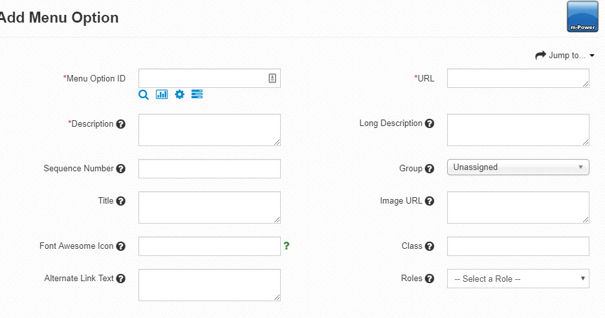
Task: Open help for Title field
Action: (x=121, y=201)
